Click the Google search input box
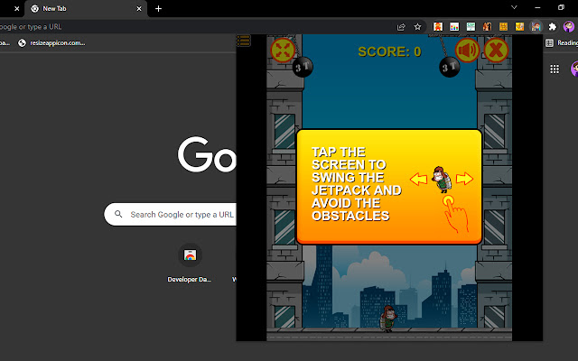Screen dimensions: 578x361 coord(172,215)
